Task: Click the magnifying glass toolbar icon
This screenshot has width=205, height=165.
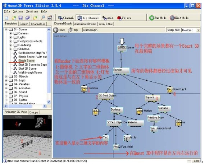Action: point(43,18)
